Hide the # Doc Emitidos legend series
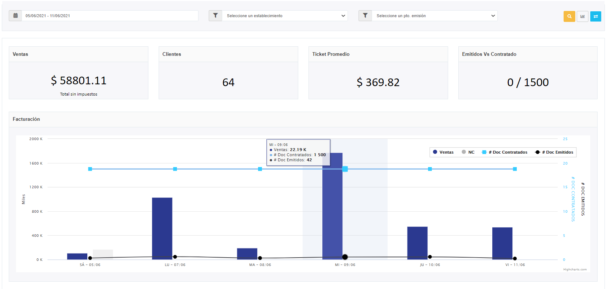Screen dimensions: 610x289 [x=554, y=152]
